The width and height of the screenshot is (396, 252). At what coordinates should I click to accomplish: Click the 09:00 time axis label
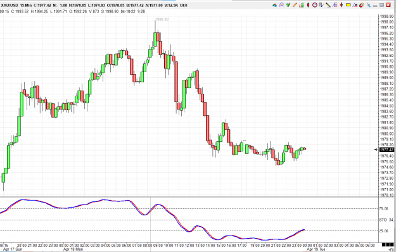[x=158, y=245]
